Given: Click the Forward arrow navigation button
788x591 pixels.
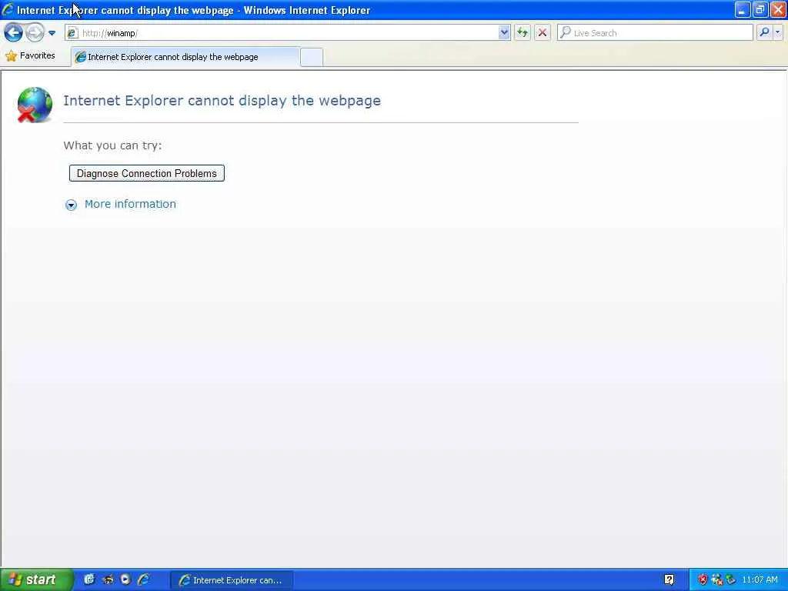Looking at the screenshot, I should pos(35,33).
